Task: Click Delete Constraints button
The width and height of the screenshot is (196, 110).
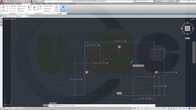Action: pos(56,9)
